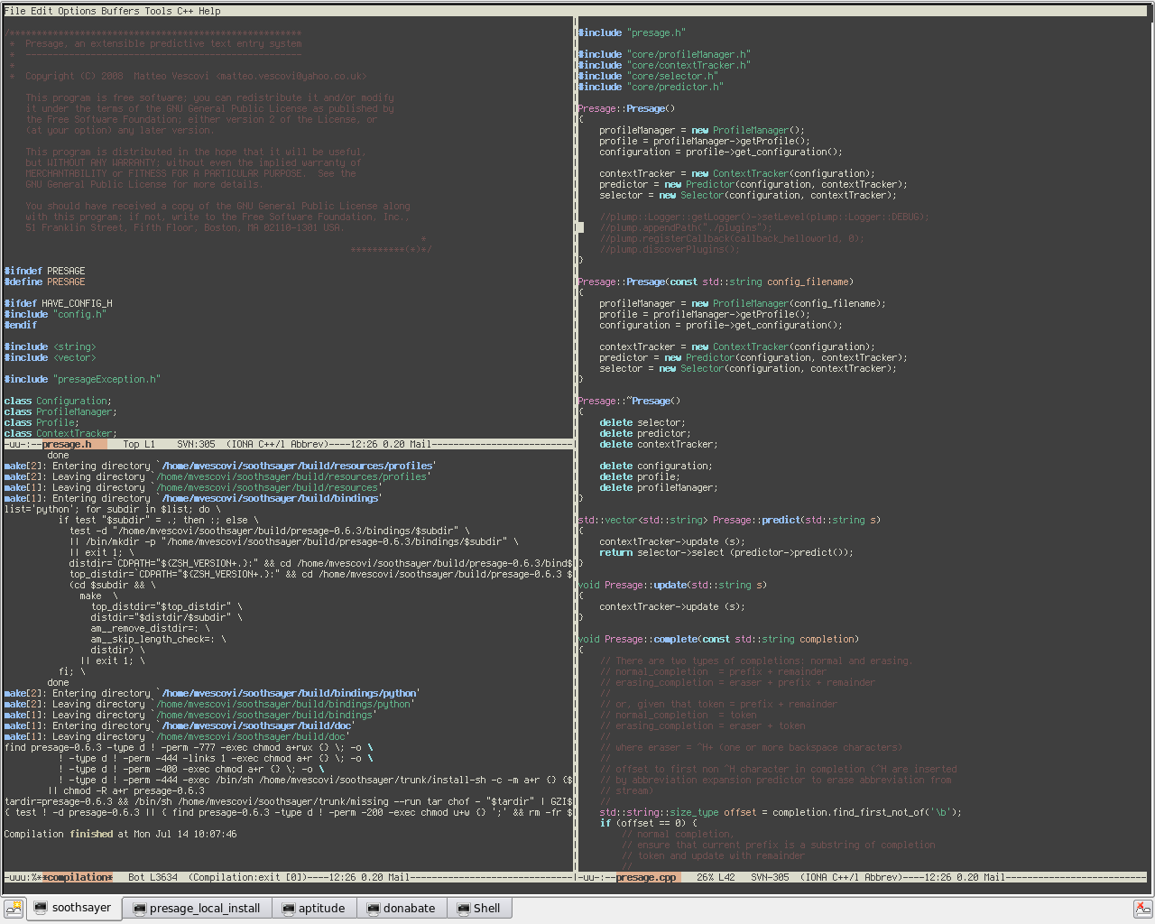Image resolution: width=1155 pixels, height=924 pixels.
Task: Click the new tab icon left of soothsayer
Action: pyautogui.click(x=13, y=908)
